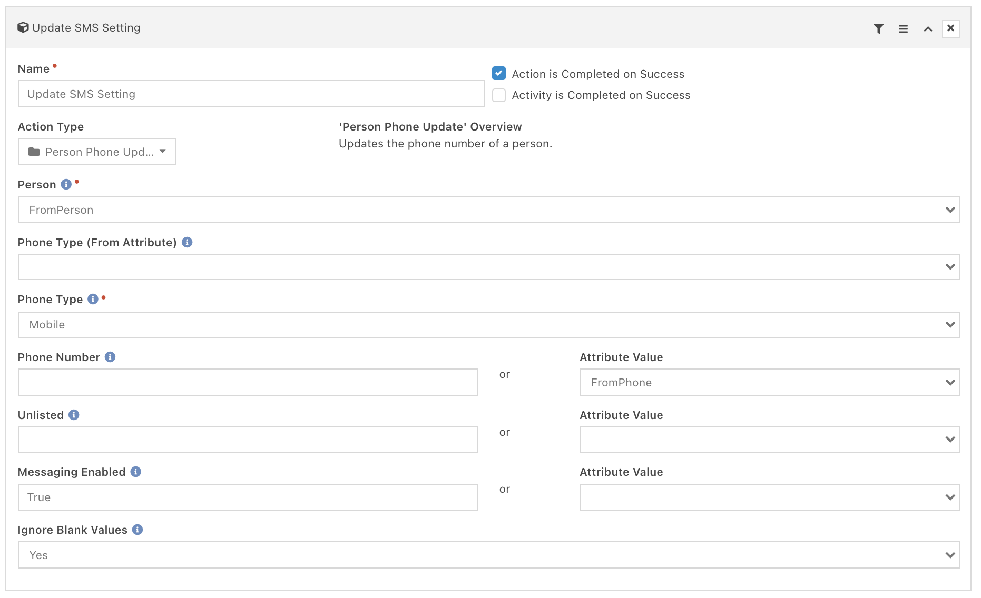Open the Person dropdown showing FromPerson
The height and width of the screenshot is (598, 981).
488,210
